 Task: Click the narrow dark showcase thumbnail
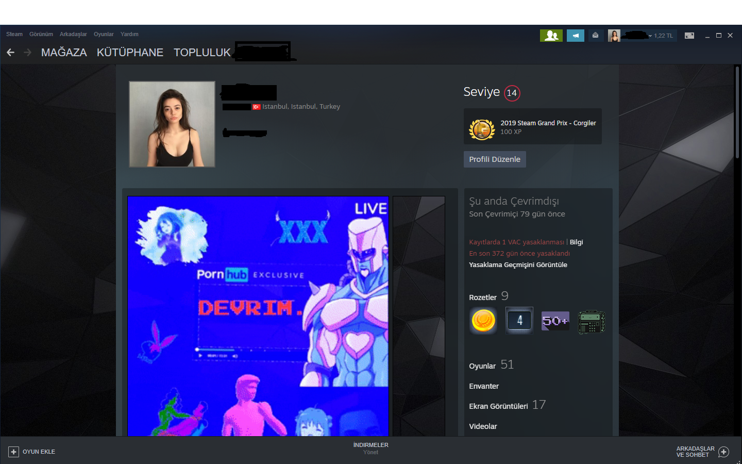pos(419,316)
